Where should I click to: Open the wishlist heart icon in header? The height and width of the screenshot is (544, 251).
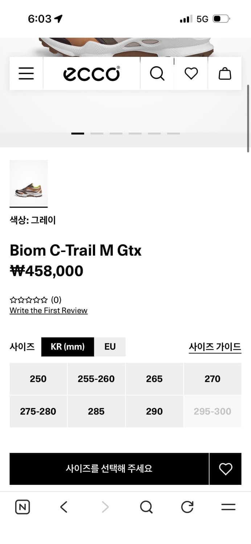point(191,73)
